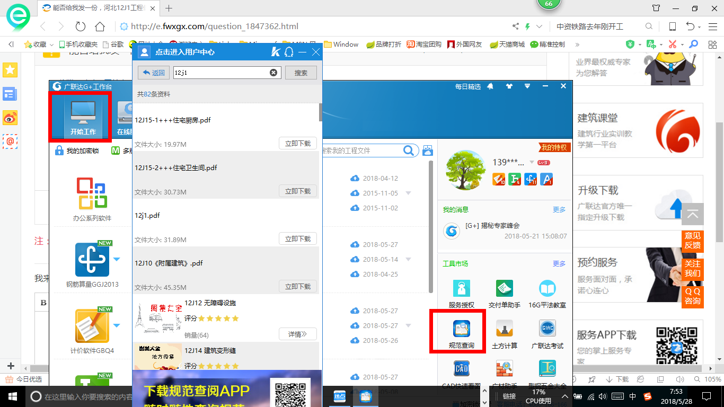Viewport: 724px width, 407px height.
Task: Click the search results list scrollbar
Action: click(320, 113)
